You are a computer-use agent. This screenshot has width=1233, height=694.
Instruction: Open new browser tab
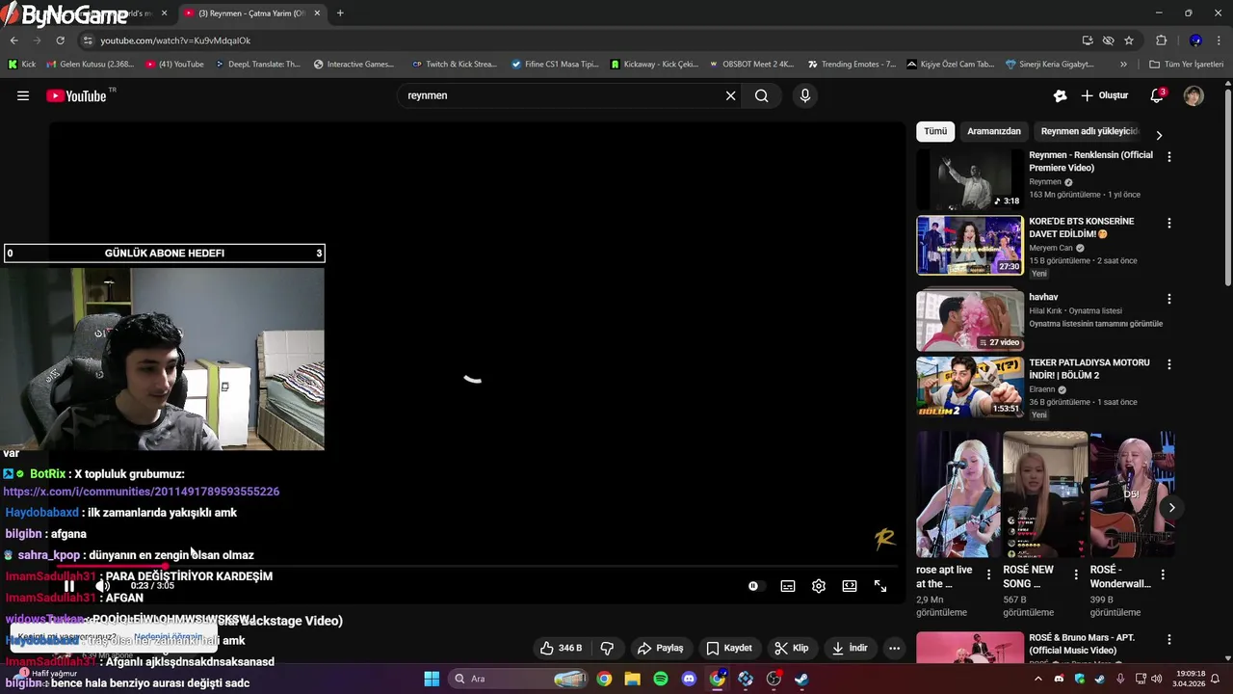pyautogui.click(x=340, y=13)
